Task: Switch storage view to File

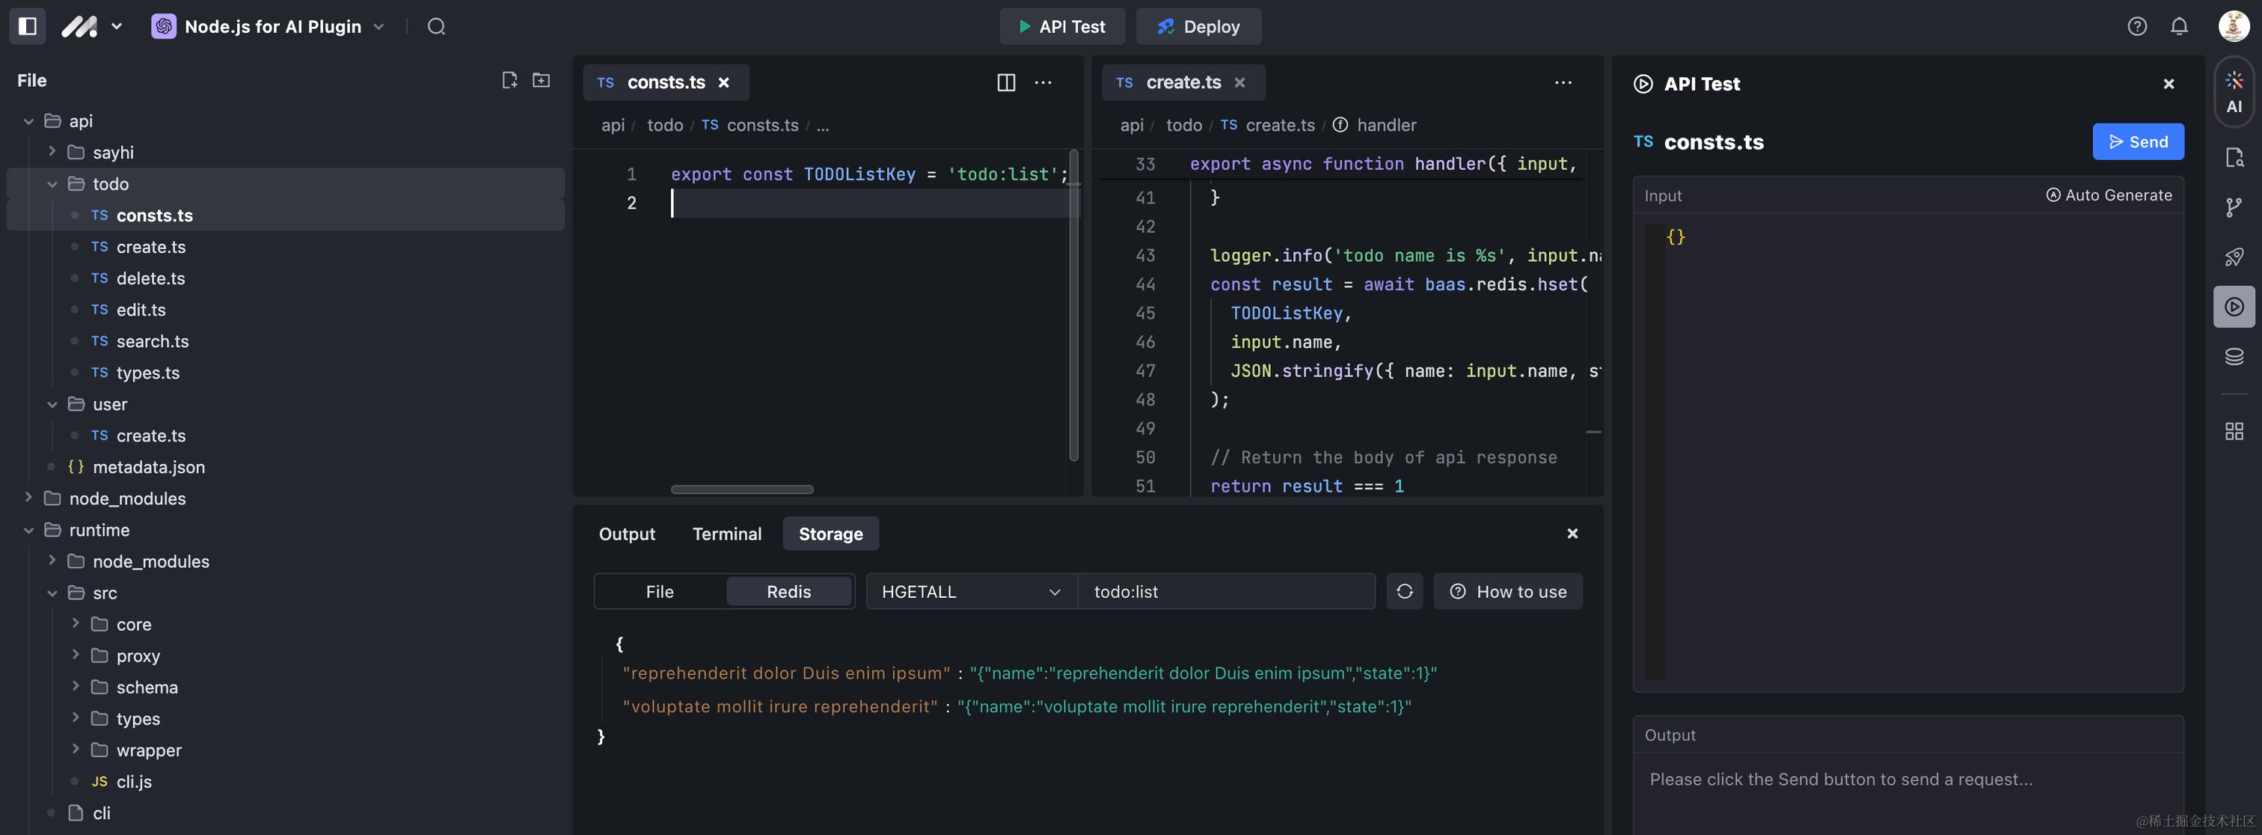Action: coord(660,592)
